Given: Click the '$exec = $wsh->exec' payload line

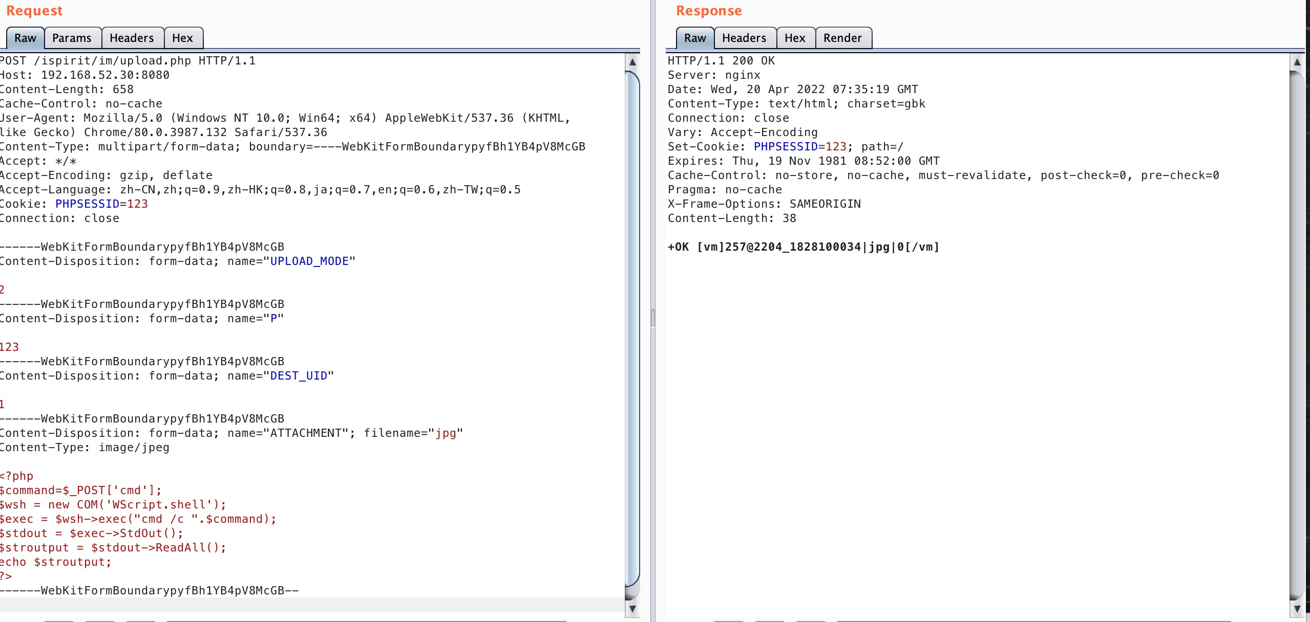Looking at the screenshot, I should click(138, 519).
